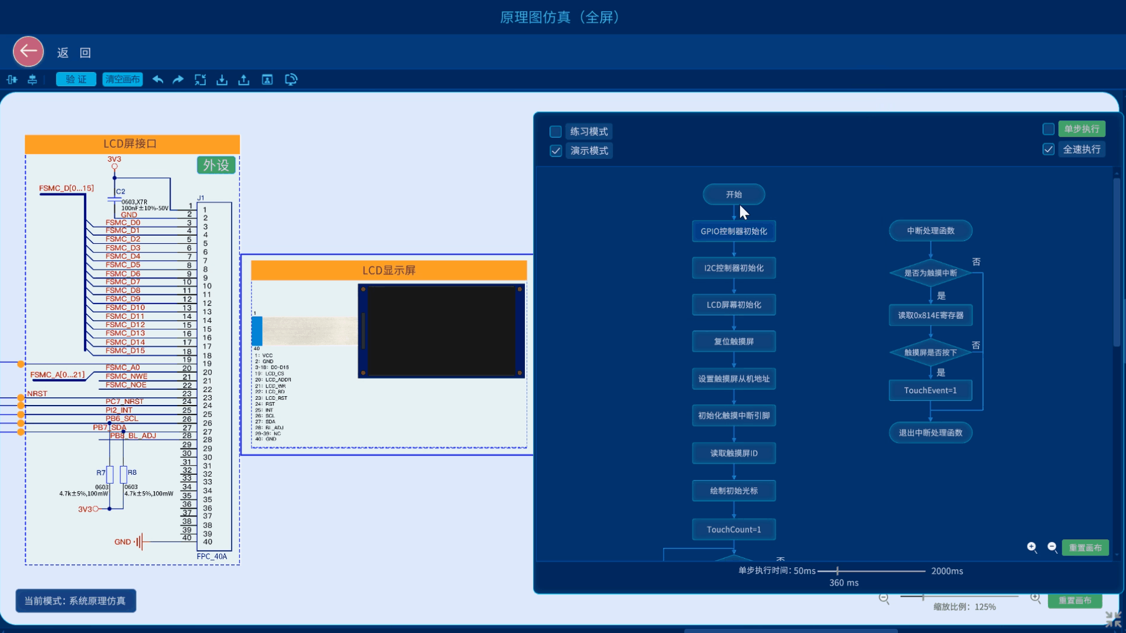Screen dimensions: 1126x633
Task: Reset flowchart canvas with 重置画布
Action: click(x=1085, y=547)
